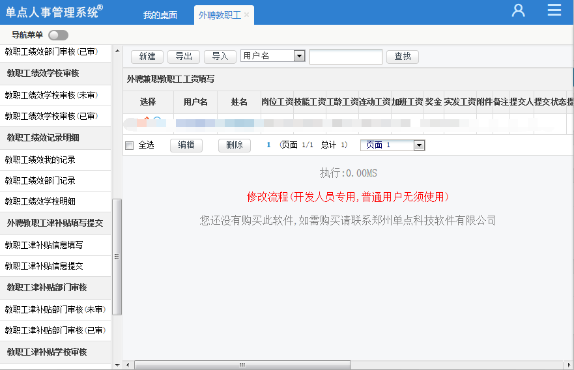The image size is (574, 370).
Task: Click the 用户名 column header
Action: pyautogui.click(x=195, y=102)
